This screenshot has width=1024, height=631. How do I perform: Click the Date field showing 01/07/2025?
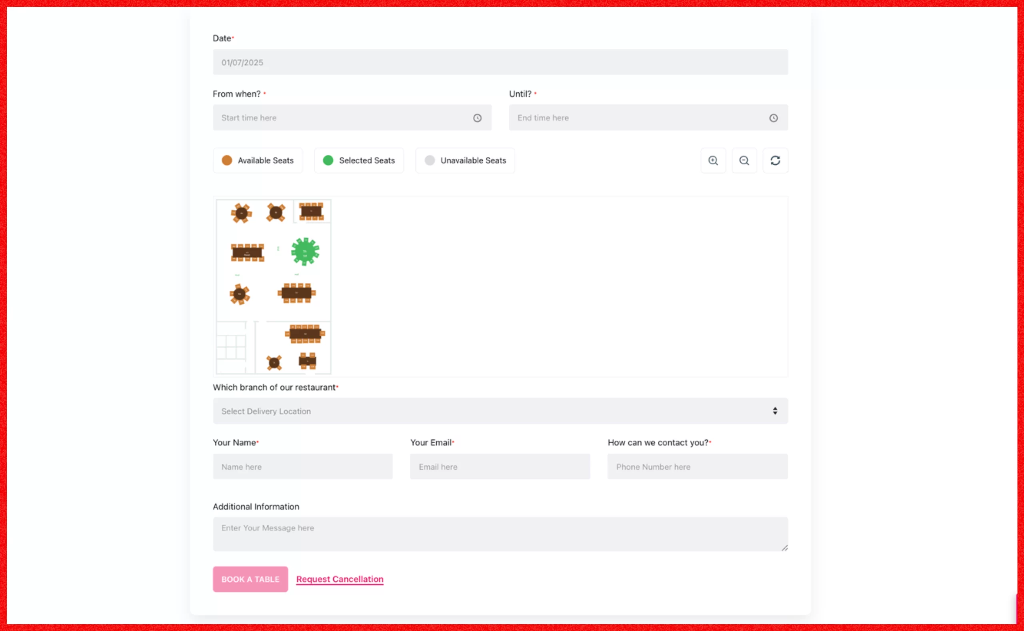pyautogui.click(x=500, y=62)
